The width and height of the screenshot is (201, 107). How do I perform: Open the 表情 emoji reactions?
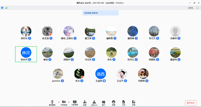[x=114, y=102]
